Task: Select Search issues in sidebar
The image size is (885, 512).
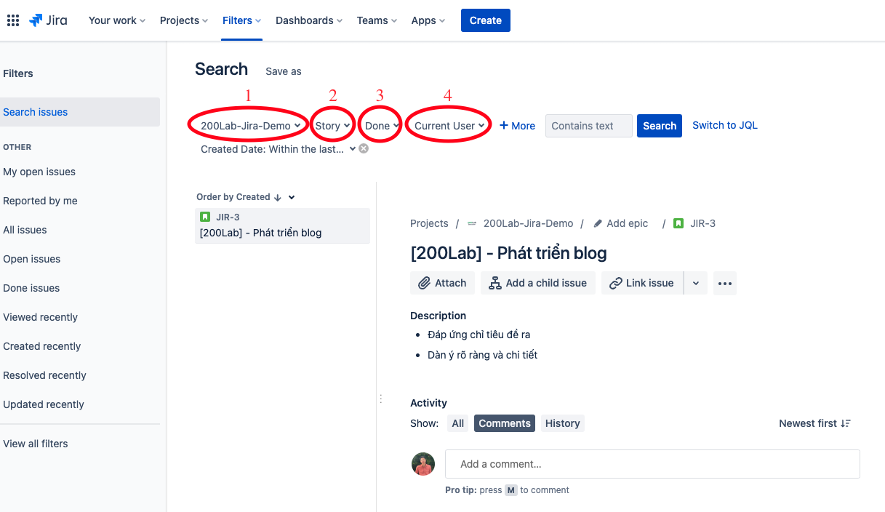Action: 79,112
